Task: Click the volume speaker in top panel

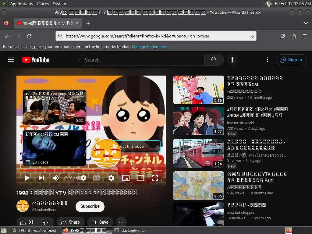Action: (x=269, y=4)
